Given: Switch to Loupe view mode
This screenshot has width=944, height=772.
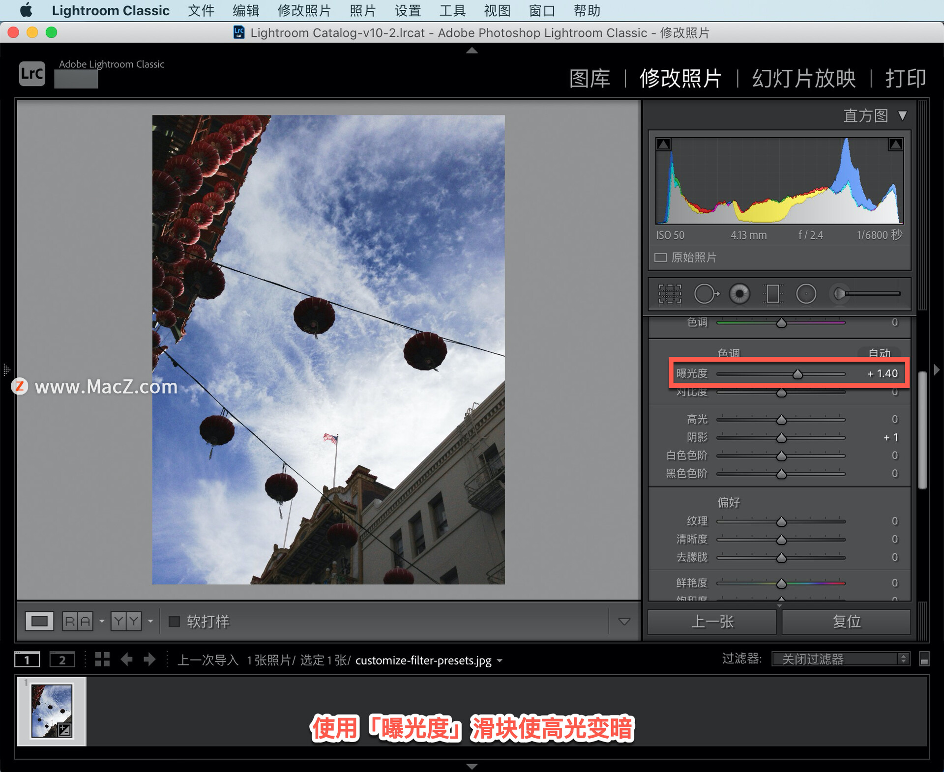Looking at the screenshot, I should coord(39,621).
